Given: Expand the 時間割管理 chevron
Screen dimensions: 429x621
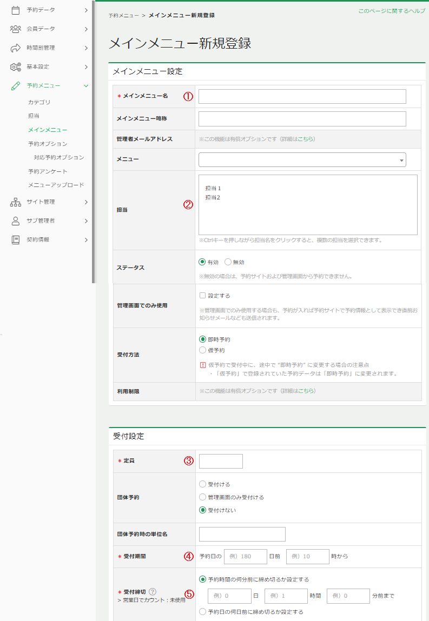Looking at the screenshot, I should coord(86,48).
